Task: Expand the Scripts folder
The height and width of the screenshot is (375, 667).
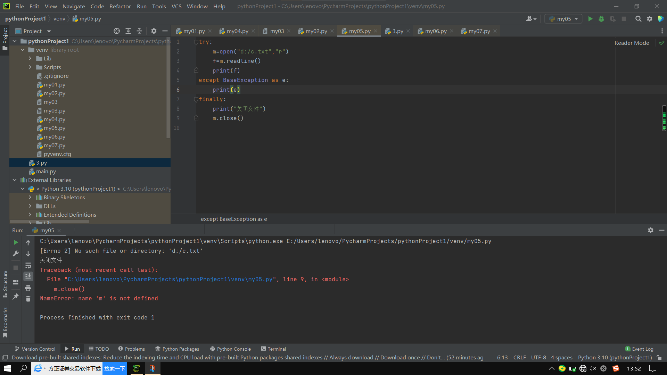Action: [x=30, y=67]
